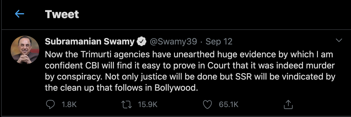351x117 pixels.
Task: Like the tweet with the heart icon
Action: coord(207,104)
